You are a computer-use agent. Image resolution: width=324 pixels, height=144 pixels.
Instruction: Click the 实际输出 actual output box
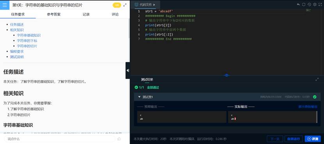[x=273, y=117]
